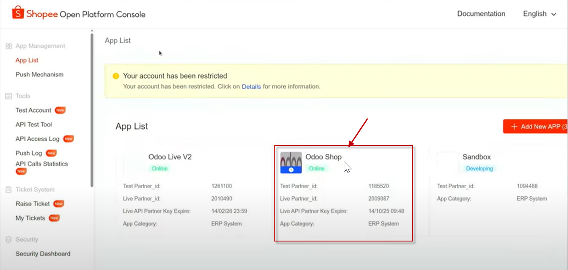Click the Online status of Odoo Shop
The image size is (568, 270).
coord(317,169)
